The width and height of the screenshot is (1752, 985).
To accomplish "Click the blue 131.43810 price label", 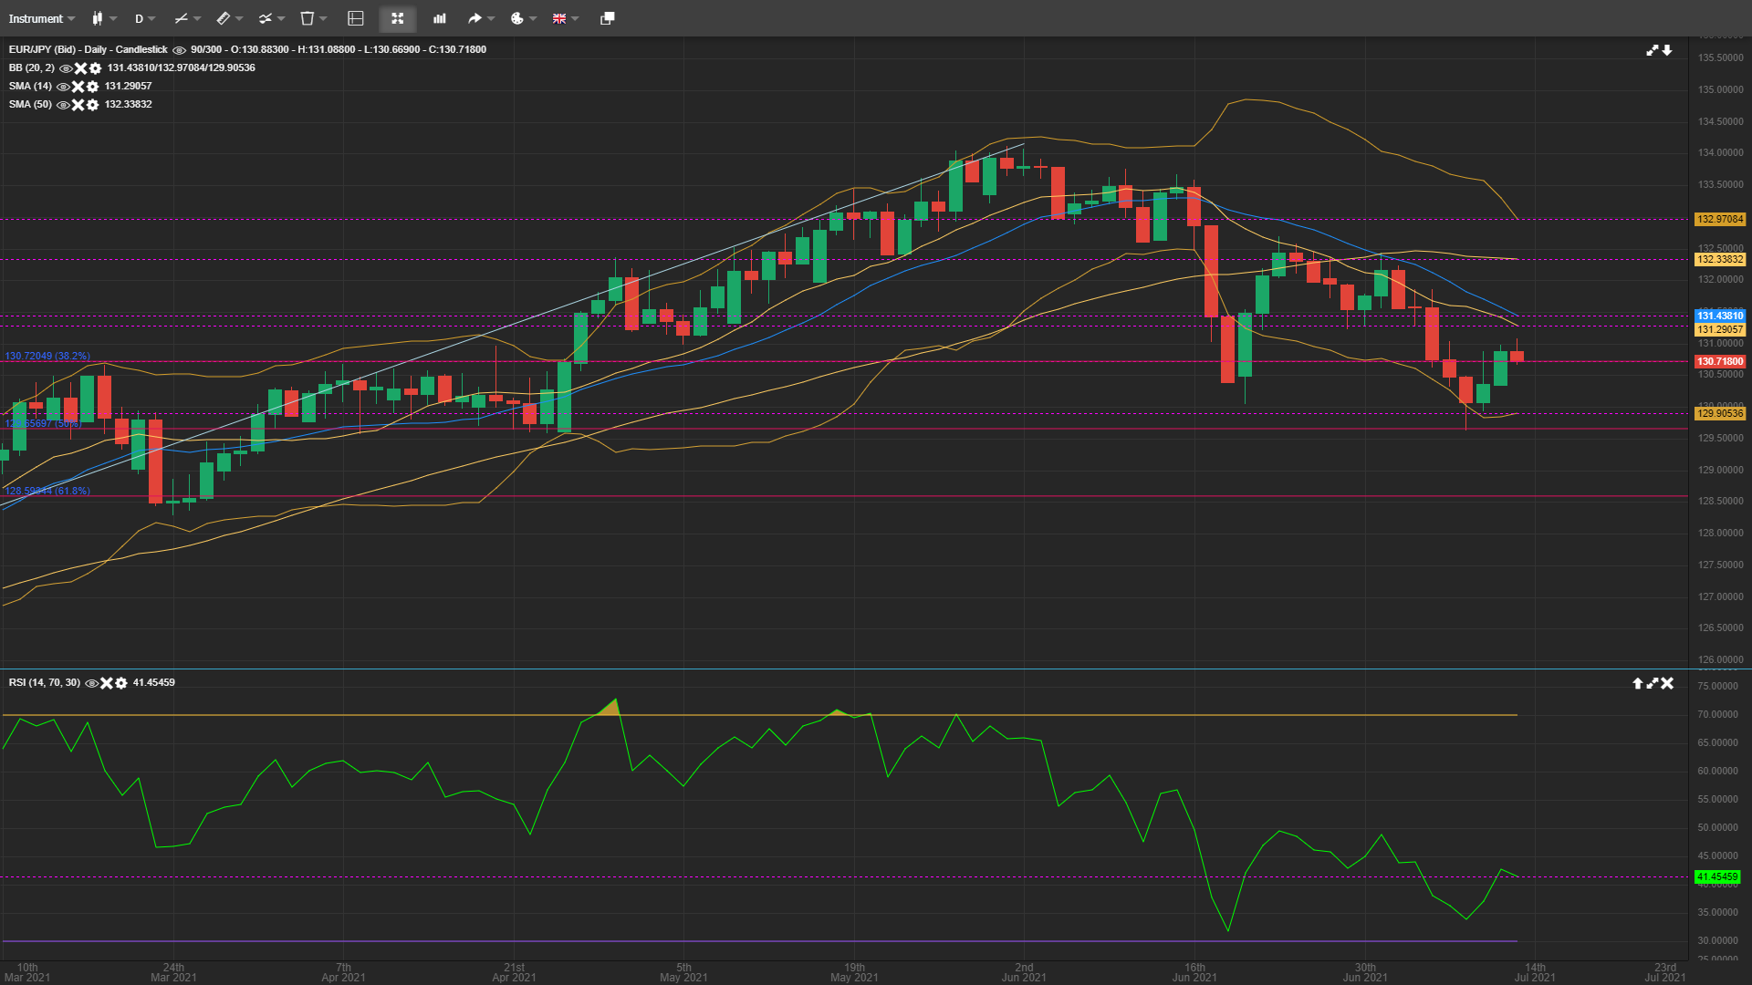I will tap(1720, 316).
